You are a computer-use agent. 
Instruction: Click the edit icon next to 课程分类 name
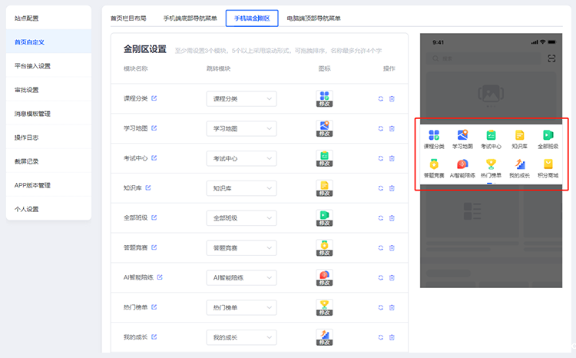tap(154, 98)
